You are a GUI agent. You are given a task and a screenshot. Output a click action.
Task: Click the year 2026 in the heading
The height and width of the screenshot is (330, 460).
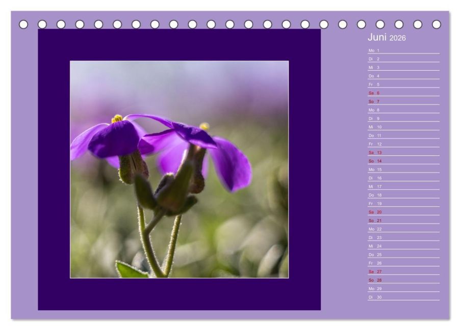(x=397, y=38)
